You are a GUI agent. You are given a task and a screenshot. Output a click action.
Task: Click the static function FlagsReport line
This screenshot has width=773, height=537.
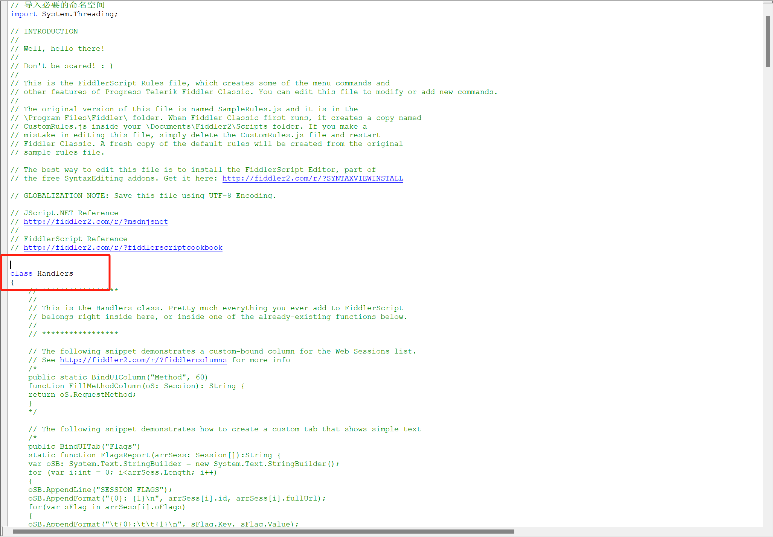[154, 455]
